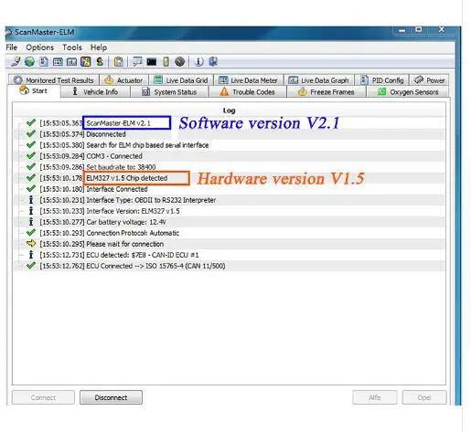This screenshot has height=432, width=471.
Task: Select the Start tab
Action: pyautogui.click(x=34, y=91)
